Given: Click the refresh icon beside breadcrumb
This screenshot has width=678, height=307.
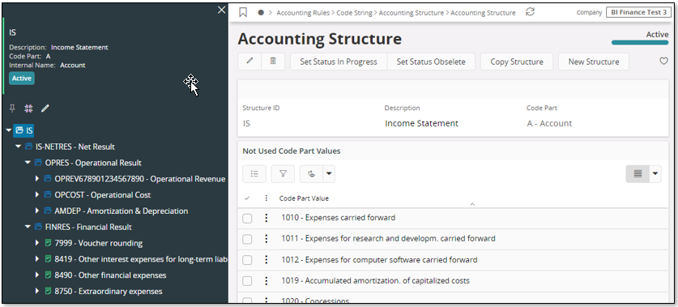Looking at the screenshot, I should (530, 12).
